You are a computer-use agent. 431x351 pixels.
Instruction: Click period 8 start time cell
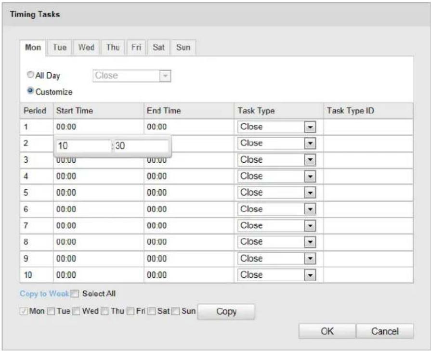(98, 242)
